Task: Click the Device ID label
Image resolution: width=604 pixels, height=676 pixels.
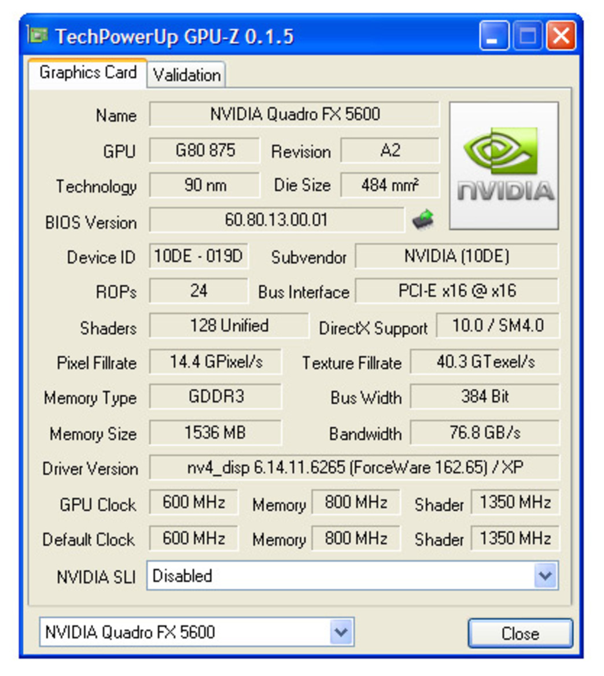Action: (x=101, y=258)
